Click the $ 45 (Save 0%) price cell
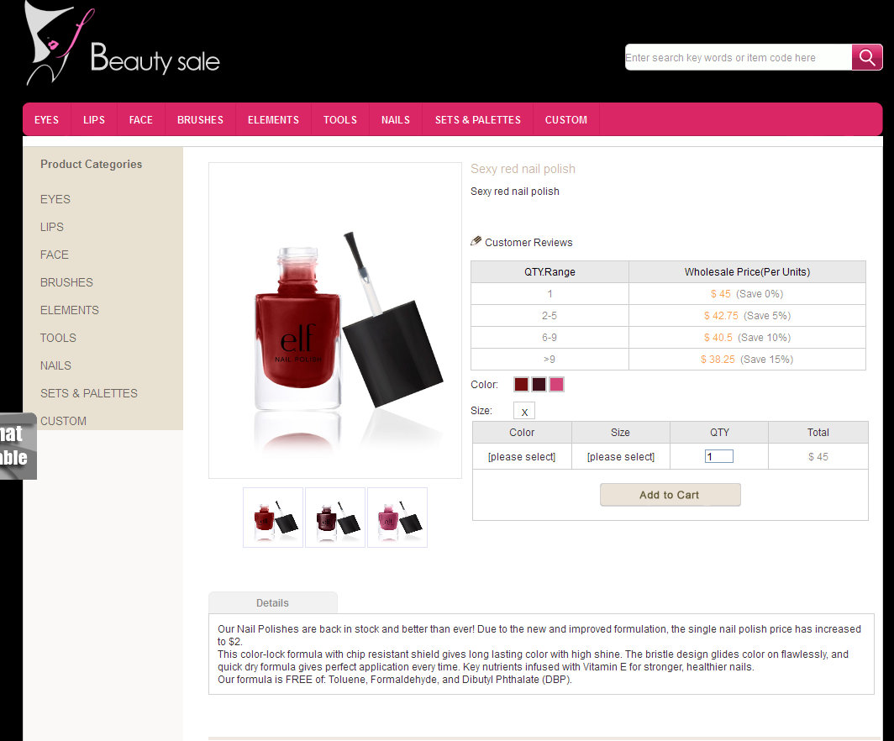Viewport: 894px width, 741px height. point(747,294)
